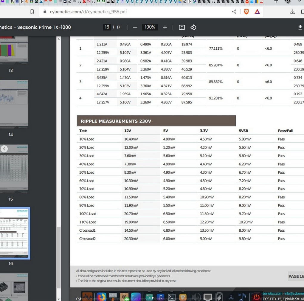Image resolution: width=304 pixels, height=301 pixels.
Task: Open the purple terminal app in dock
Action: pyautogui.click(x=136, y=297)
